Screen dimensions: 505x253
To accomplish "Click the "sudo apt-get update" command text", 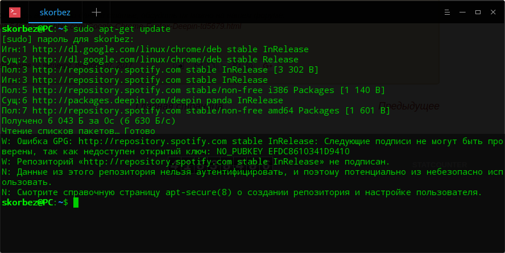I will [121, 29].
